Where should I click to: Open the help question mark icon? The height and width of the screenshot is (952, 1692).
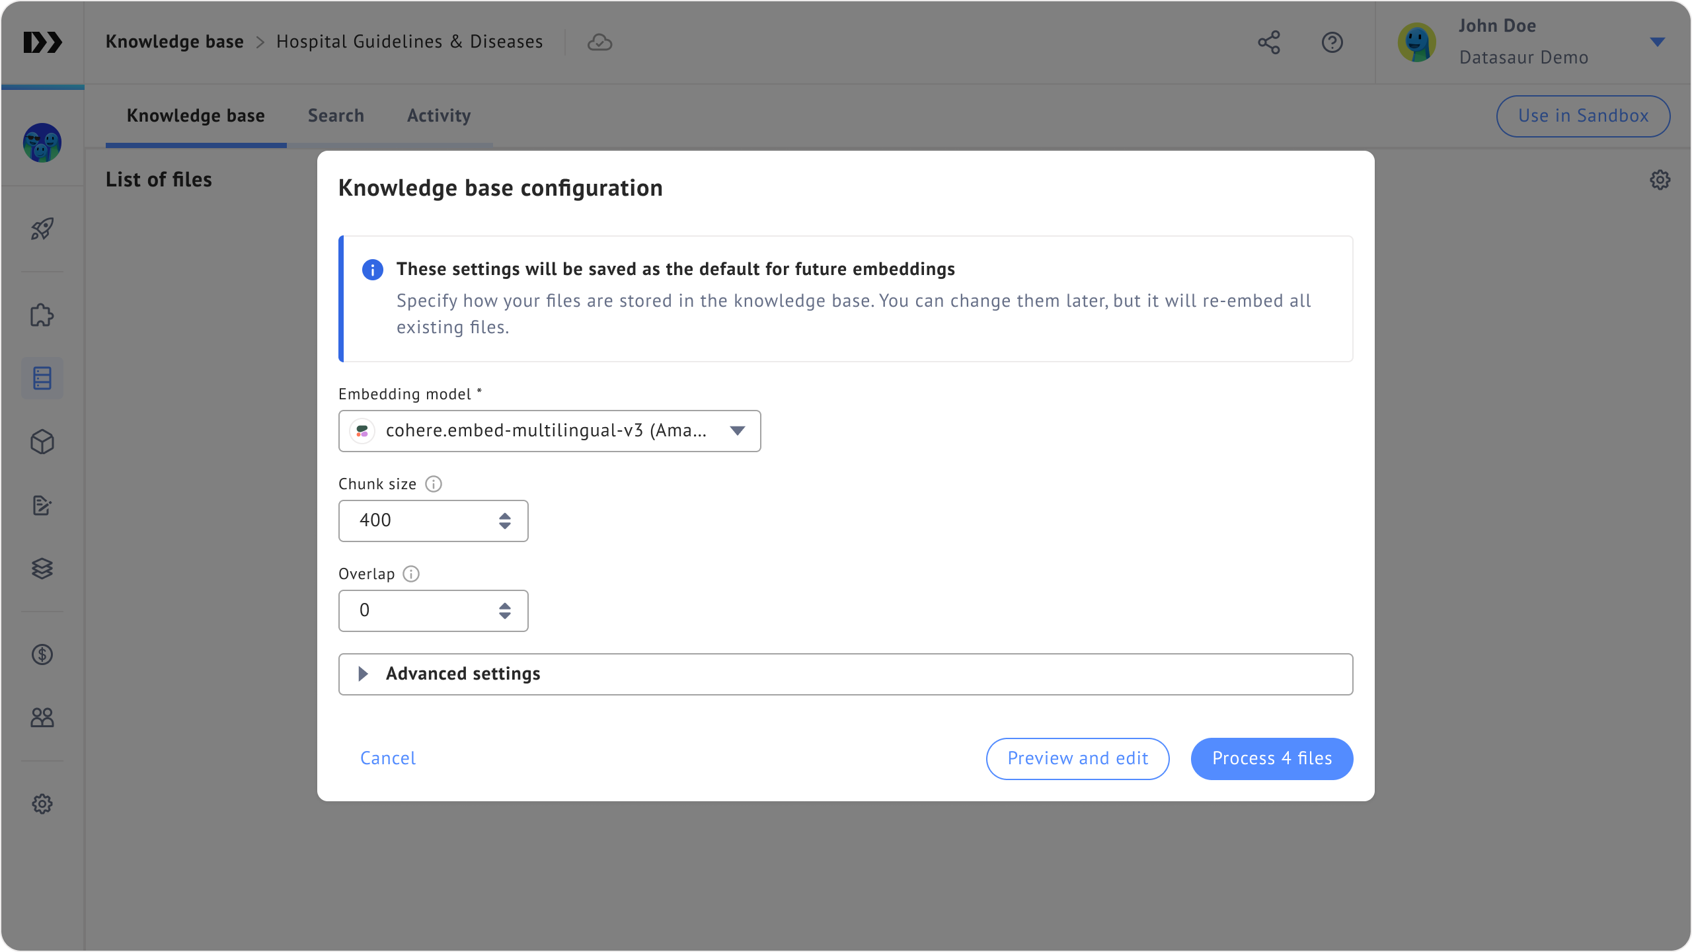(1332, 42)
